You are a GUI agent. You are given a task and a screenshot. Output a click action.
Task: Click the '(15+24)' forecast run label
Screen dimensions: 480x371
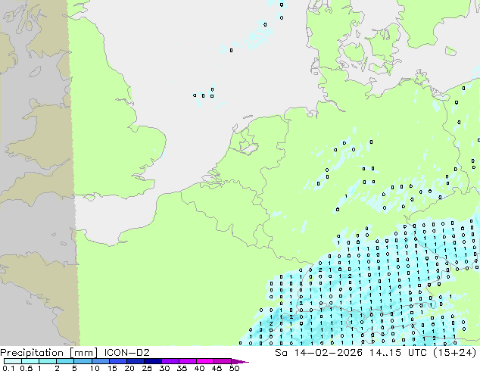pyautogui.click(x=455, y=353)
